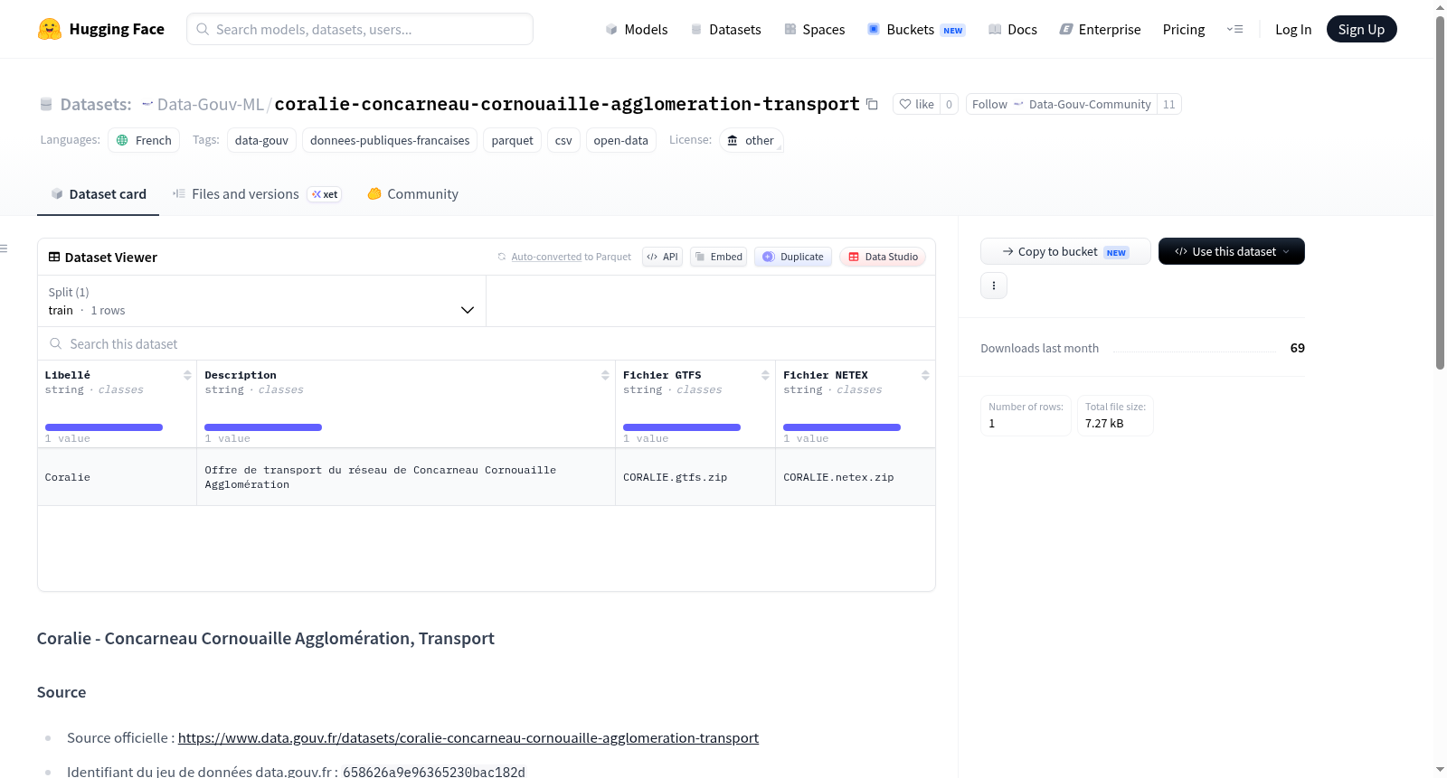Click the CORALIE.gtfs.zip cell
1447x778 pixels.
pyautogui.click(x=695, y=477)
